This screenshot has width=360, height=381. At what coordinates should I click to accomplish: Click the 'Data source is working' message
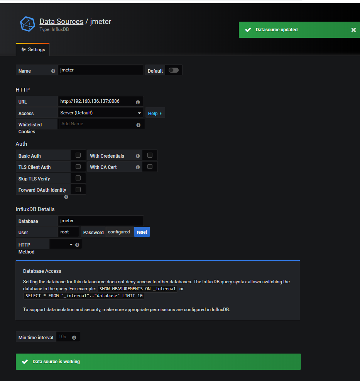[56, 362]
